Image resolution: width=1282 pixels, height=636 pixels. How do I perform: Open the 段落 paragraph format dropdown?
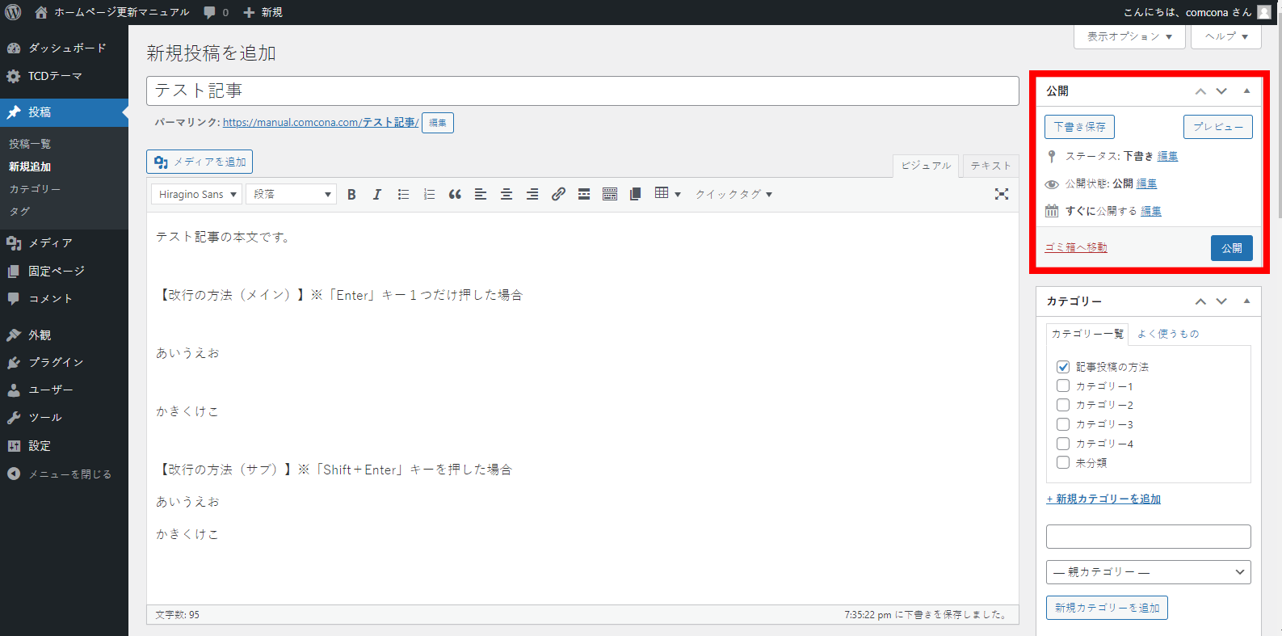click(x=292, y=195)
